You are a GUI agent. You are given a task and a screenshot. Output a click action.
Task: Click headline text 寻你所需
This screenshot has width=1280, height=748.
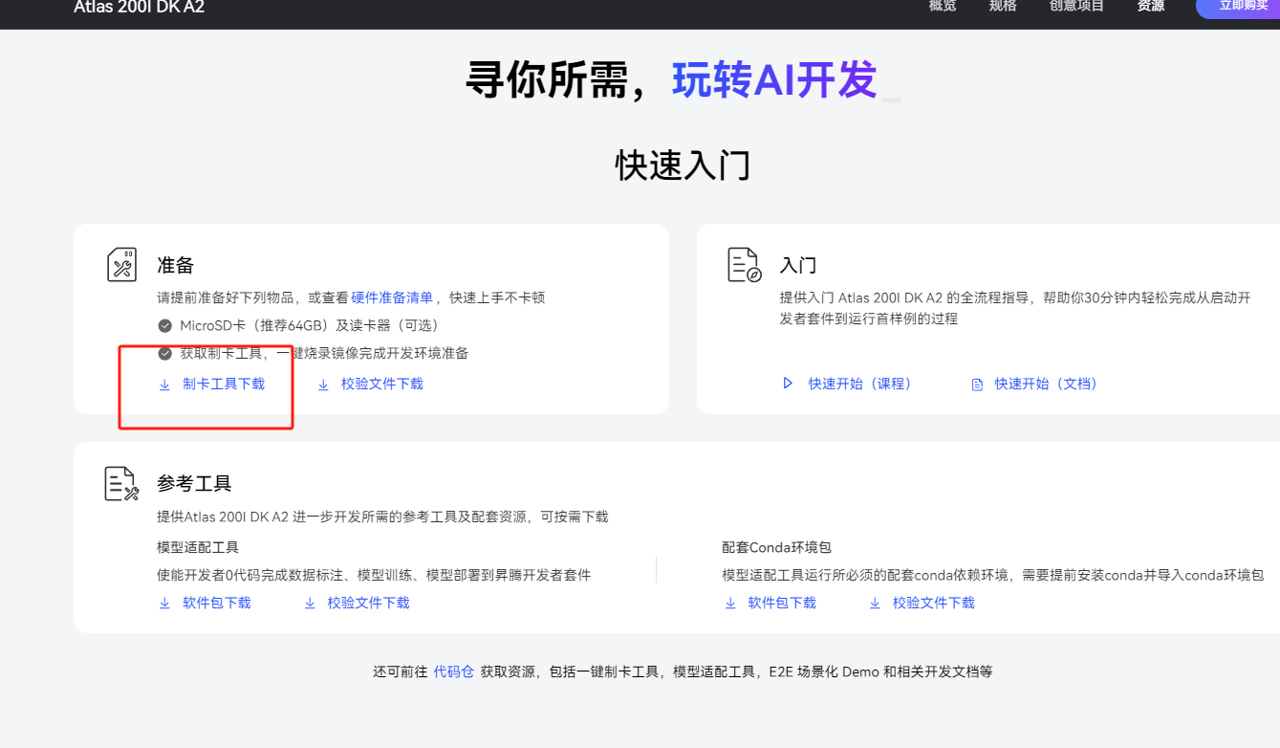(x=548, y=80)
